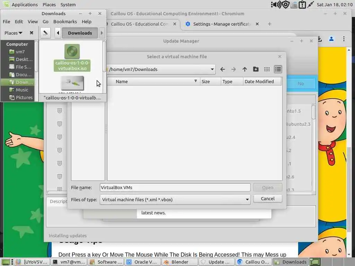The image size is (355, 266).
Task: Close the Caillou OS browser tab
Action: tap(175, 24)
